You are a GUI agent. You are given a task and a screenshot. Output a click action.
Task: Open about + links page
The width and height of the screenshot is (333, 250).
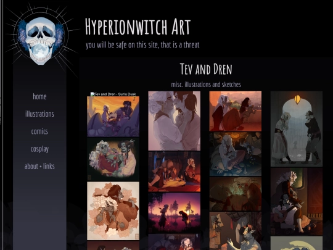tap(39, 166)
